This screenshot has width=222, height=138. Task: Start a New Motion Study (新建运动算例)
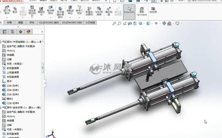pyautogui.click(x=89, y=11)
